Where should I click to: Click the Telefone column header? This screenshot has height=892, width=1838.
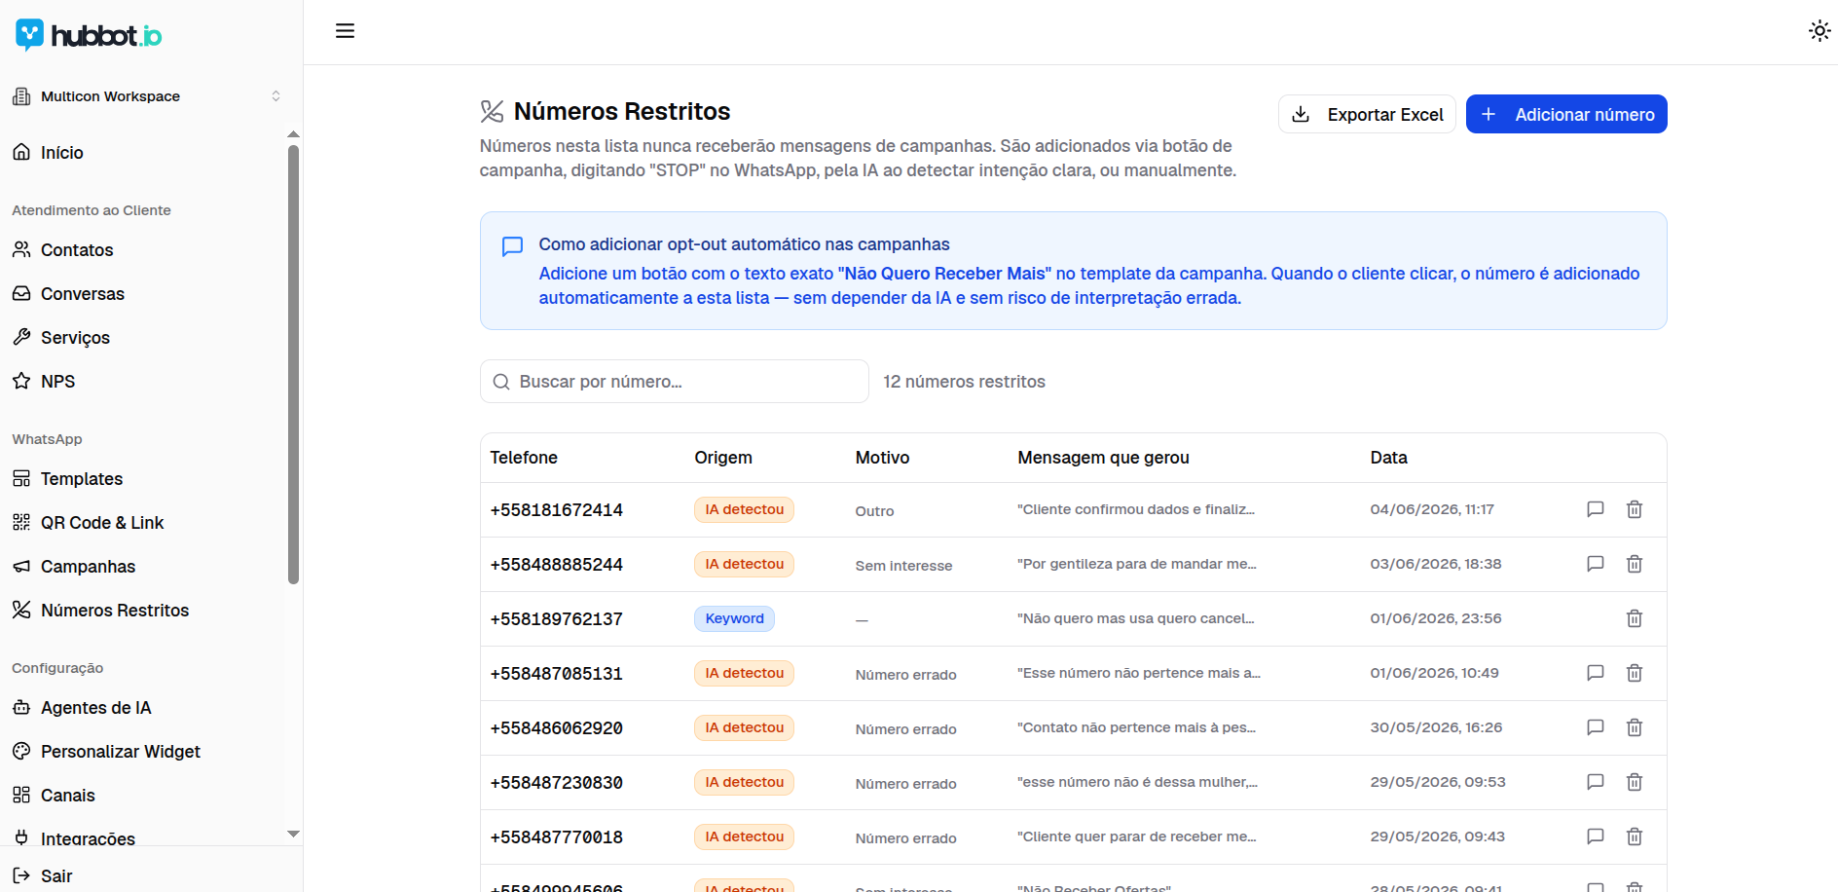524,458
